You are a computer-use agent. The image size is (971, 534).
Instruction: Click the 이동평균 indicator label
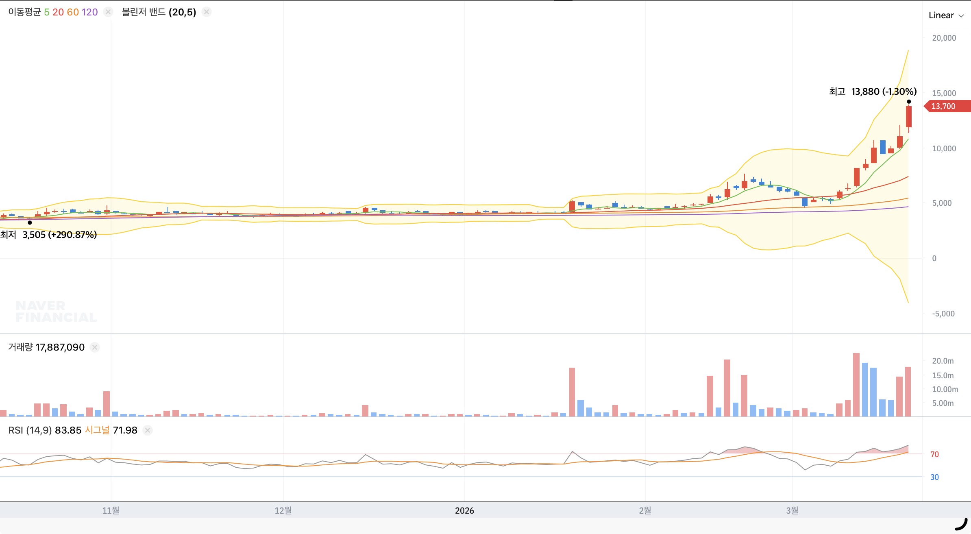24,12
